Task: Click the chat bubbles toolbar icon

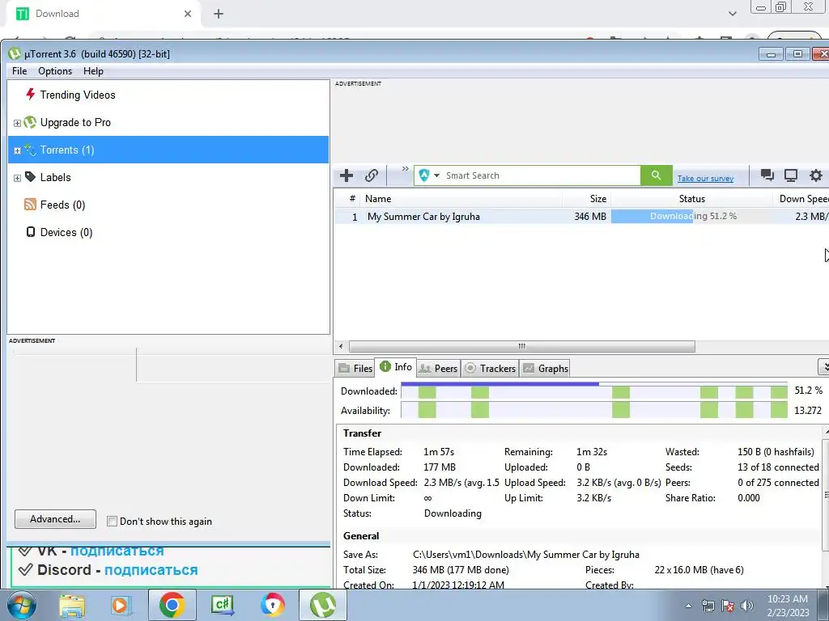Action: point(767,175)
